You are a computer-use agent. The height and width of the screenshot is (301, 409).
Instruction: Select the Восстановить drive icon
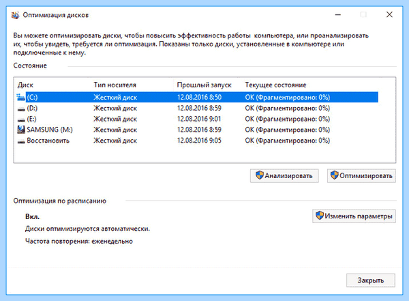(x=21, y=141)
